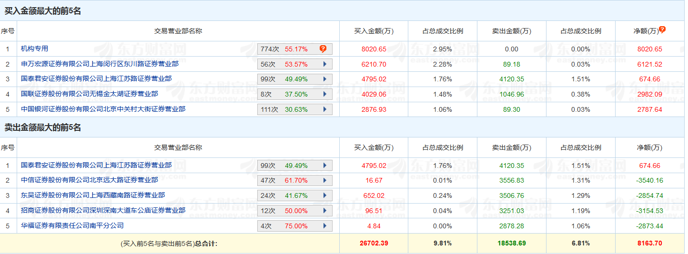Expand the arrow for 华福证券 4次 row

click(x=324, y=226)
